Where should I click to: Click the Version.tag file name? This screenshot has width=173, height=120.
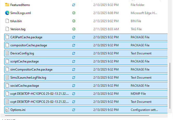(x=18, y=29)
